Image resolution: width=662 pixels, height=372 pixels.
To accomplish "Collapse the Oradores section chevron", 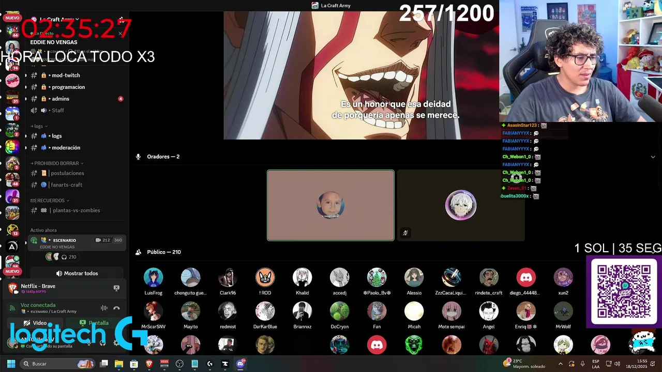I will tap(653, 157).
